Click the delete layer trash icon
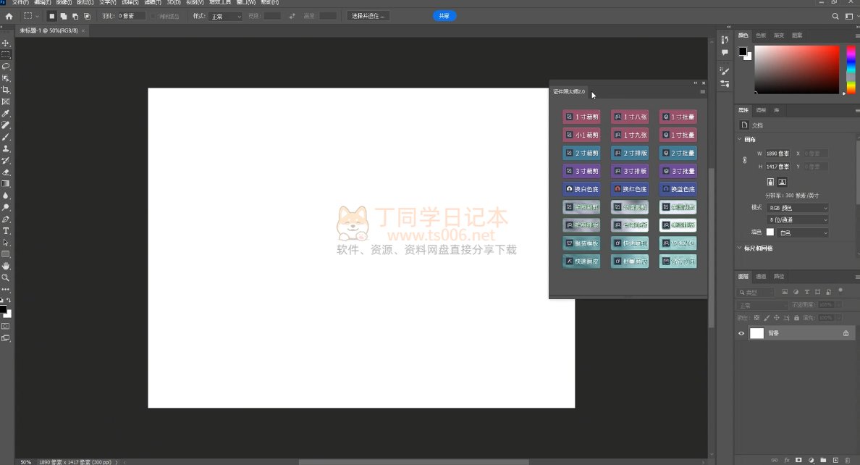The height and width of the screenshot is (465, 860). [x=847, y=460]
